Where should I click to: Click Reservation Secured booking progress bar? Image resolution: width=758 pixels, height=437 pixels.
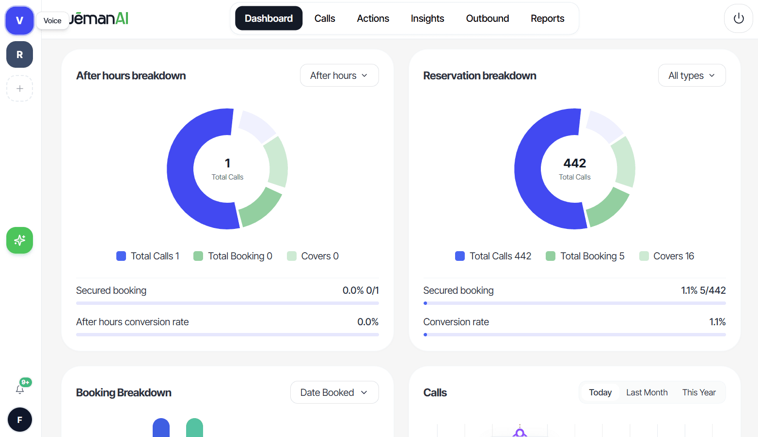574,303
